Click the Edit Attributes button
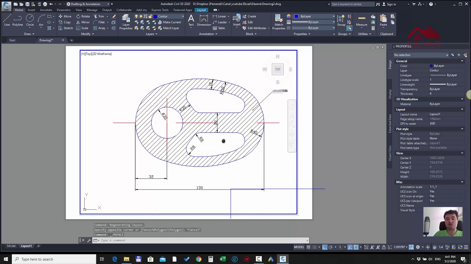The image size is (471, 264). coord(254,28)
